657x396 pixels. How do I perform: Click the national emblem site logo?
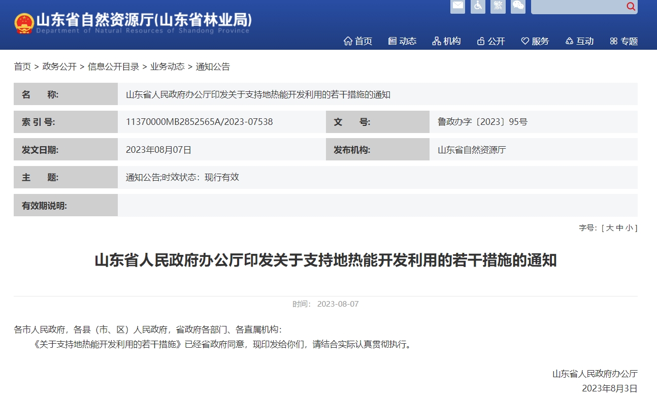[x=22, y=22]
